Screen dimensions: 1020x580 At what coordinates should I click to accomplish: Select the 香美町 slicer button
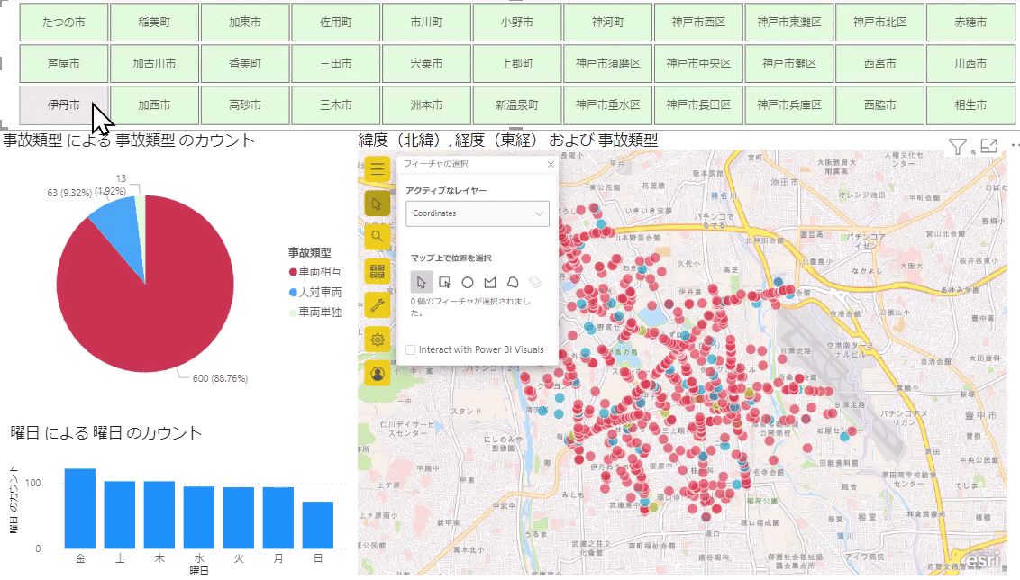click(x=245, y=64)
